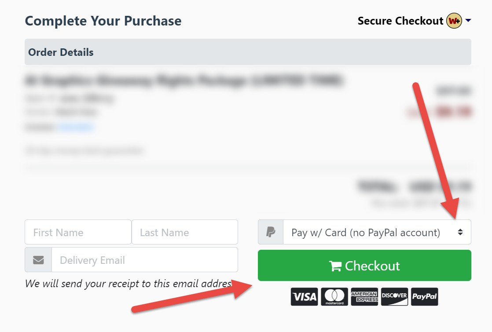Select the Order Details header bar
This screenshot has height=332, width=492.
[x=248, y=52]
